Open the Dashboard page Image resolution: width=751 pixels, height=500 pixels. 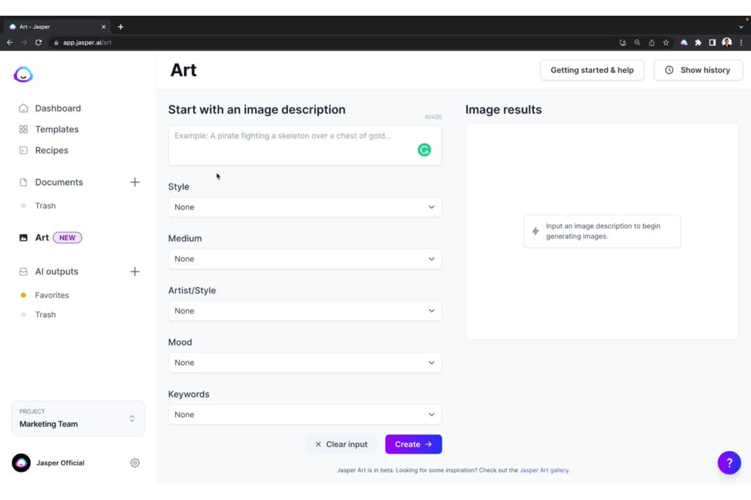(58, 108)
